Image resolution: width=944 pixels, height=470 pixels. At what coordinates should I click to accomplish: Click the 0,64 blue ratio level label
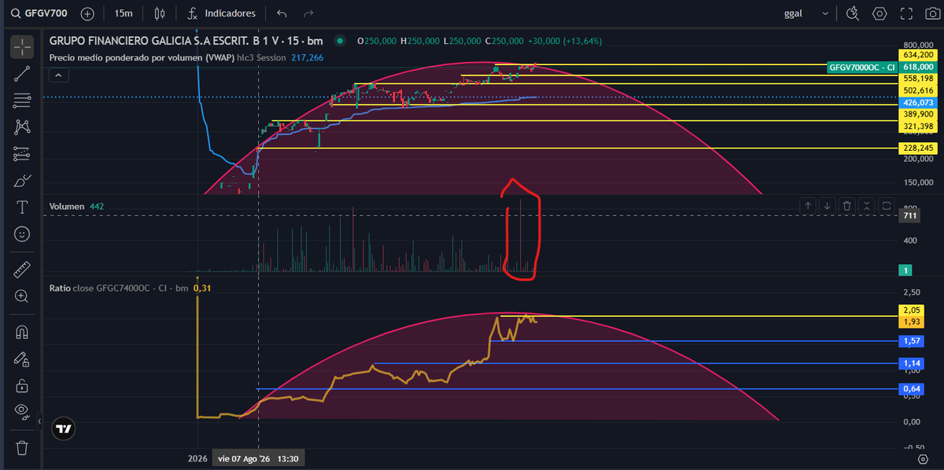[x=911, y=389]
